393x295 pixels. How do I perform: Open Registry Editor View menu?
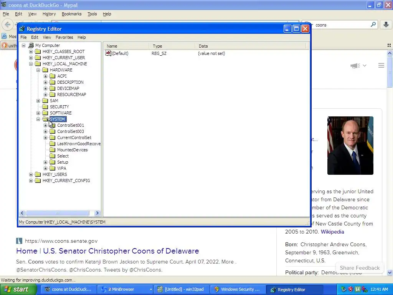47,37
